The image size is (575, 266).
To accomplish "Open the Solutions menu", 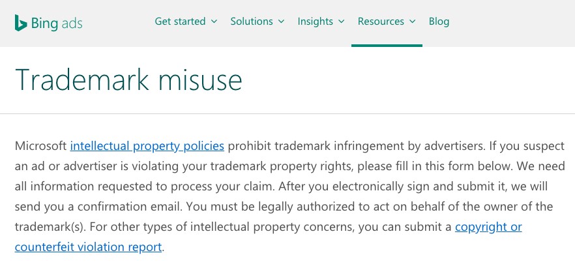I will coord(252,22).
